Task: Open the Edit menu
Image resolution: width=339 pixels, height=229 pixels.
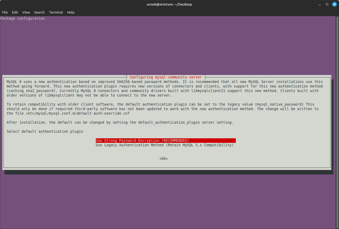Action: (15, 12)
